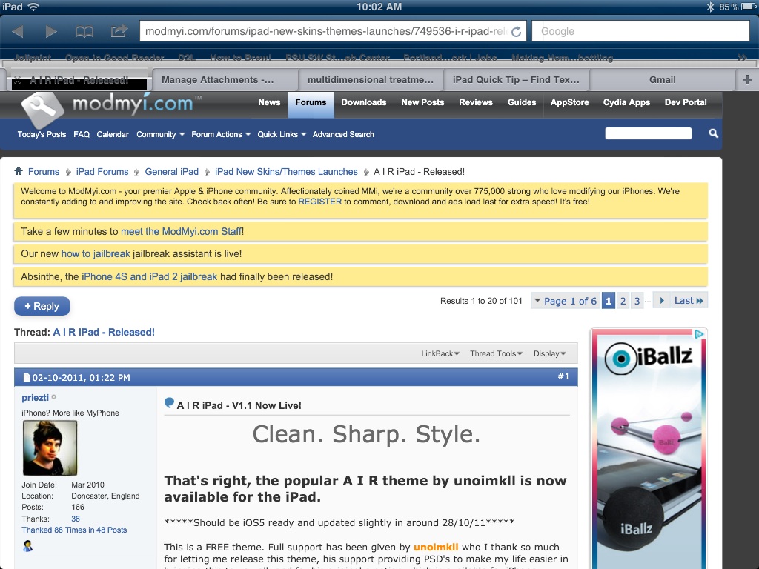759x569 pixels.
Task: Expand the Page 1 of 6 dropdown
Action: tap(565, 301)
